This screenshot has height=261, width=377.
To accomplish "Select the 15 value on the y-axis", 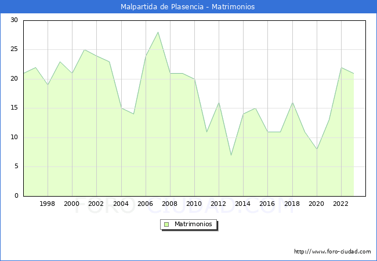I will point(14,108).
